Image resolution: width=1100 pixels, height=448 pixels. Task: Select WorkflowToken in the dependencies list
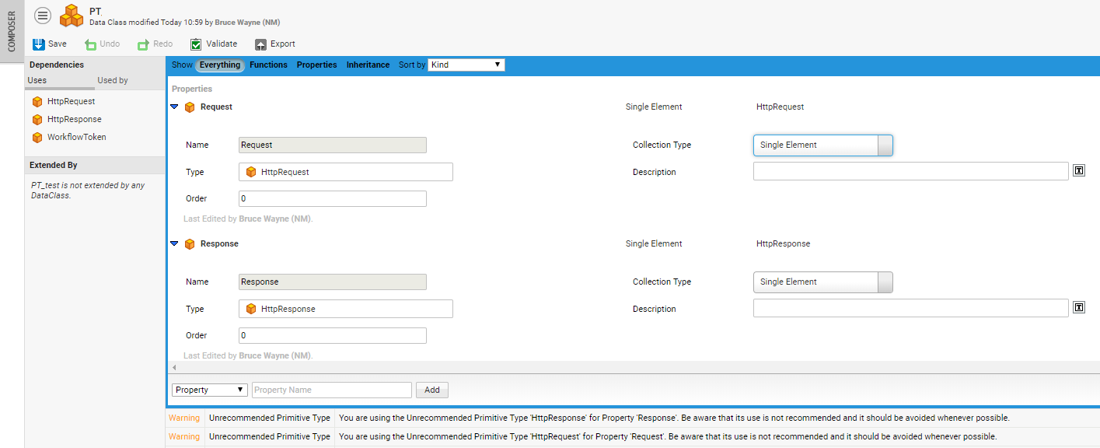[76, 138]
